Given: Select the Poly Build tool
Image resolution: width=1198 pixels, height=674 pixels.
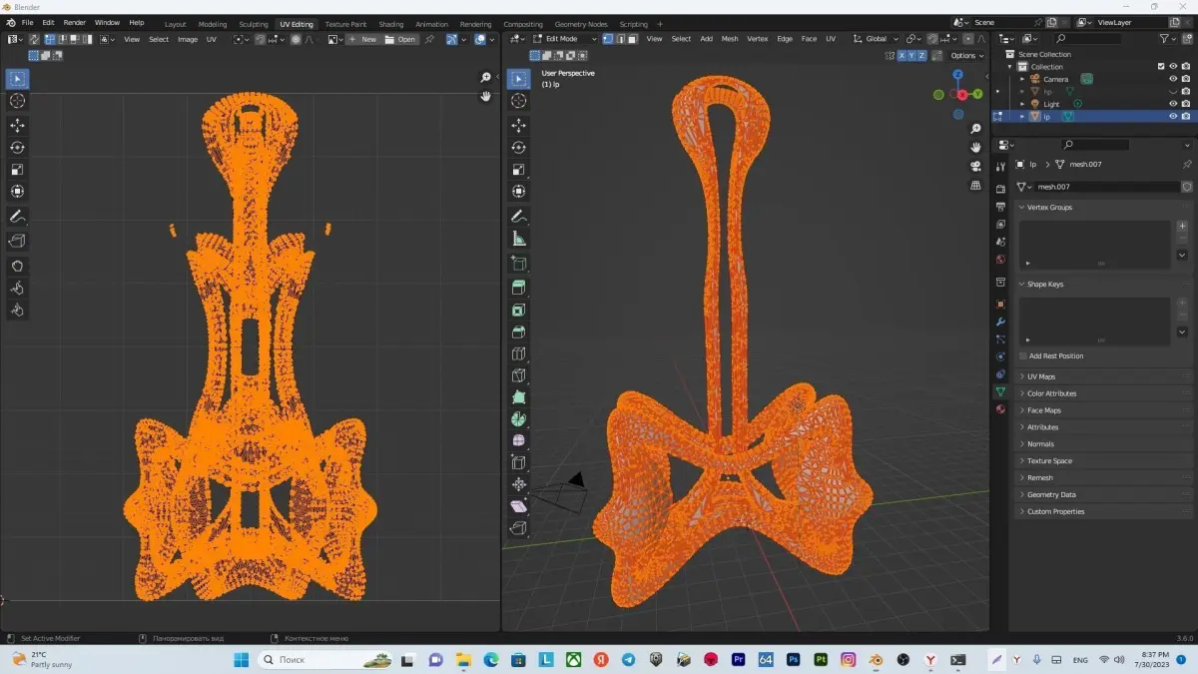Looking at the screenshot, I should (x=518, y=397).
